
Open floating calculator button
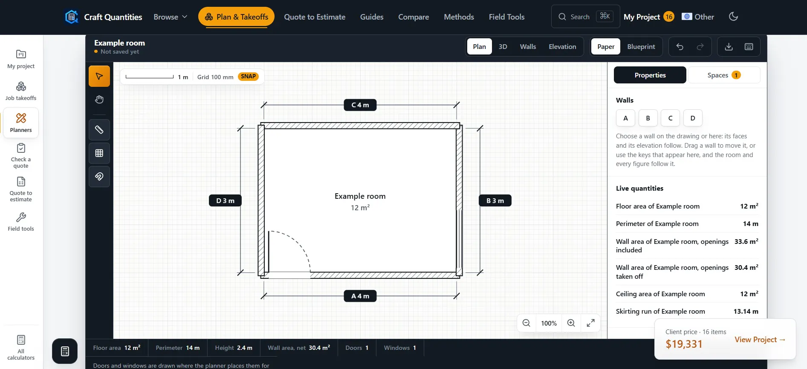pos(65,351)
